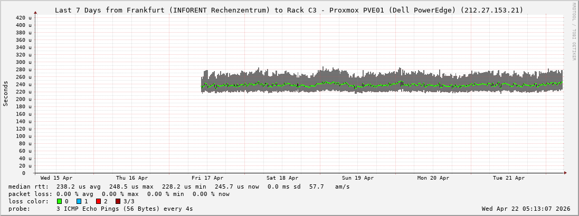Select the Tue 21 Apr date label

pyautogui.click(x=509, y=178)
